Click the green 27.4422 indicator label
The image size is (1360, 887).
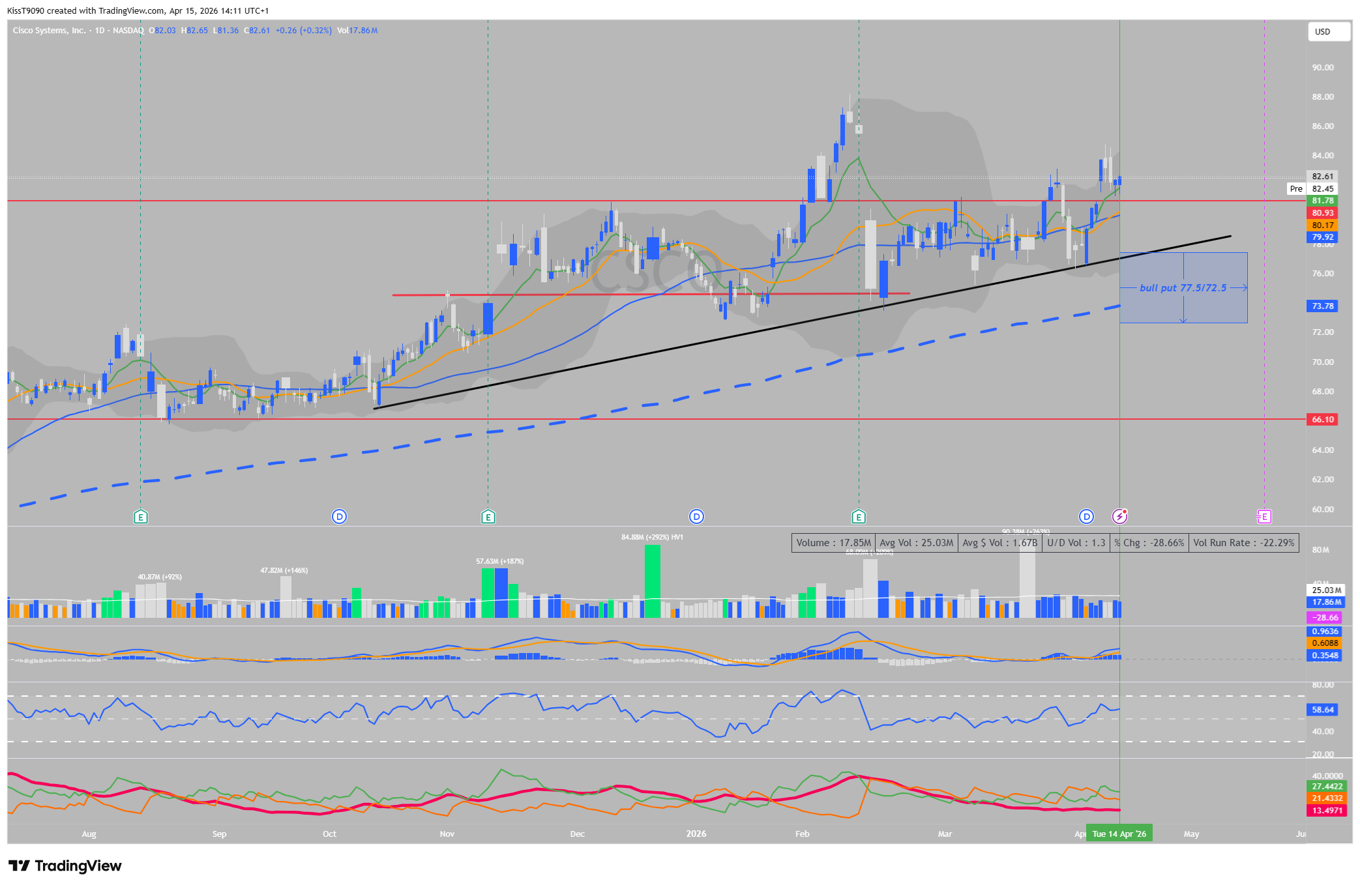tap(1327, 787)
